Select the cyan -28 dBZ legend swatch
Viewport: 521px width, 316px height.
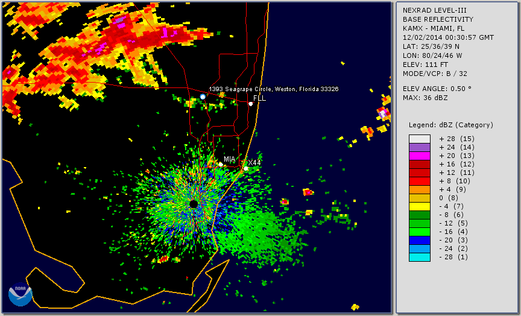point(420,257)
